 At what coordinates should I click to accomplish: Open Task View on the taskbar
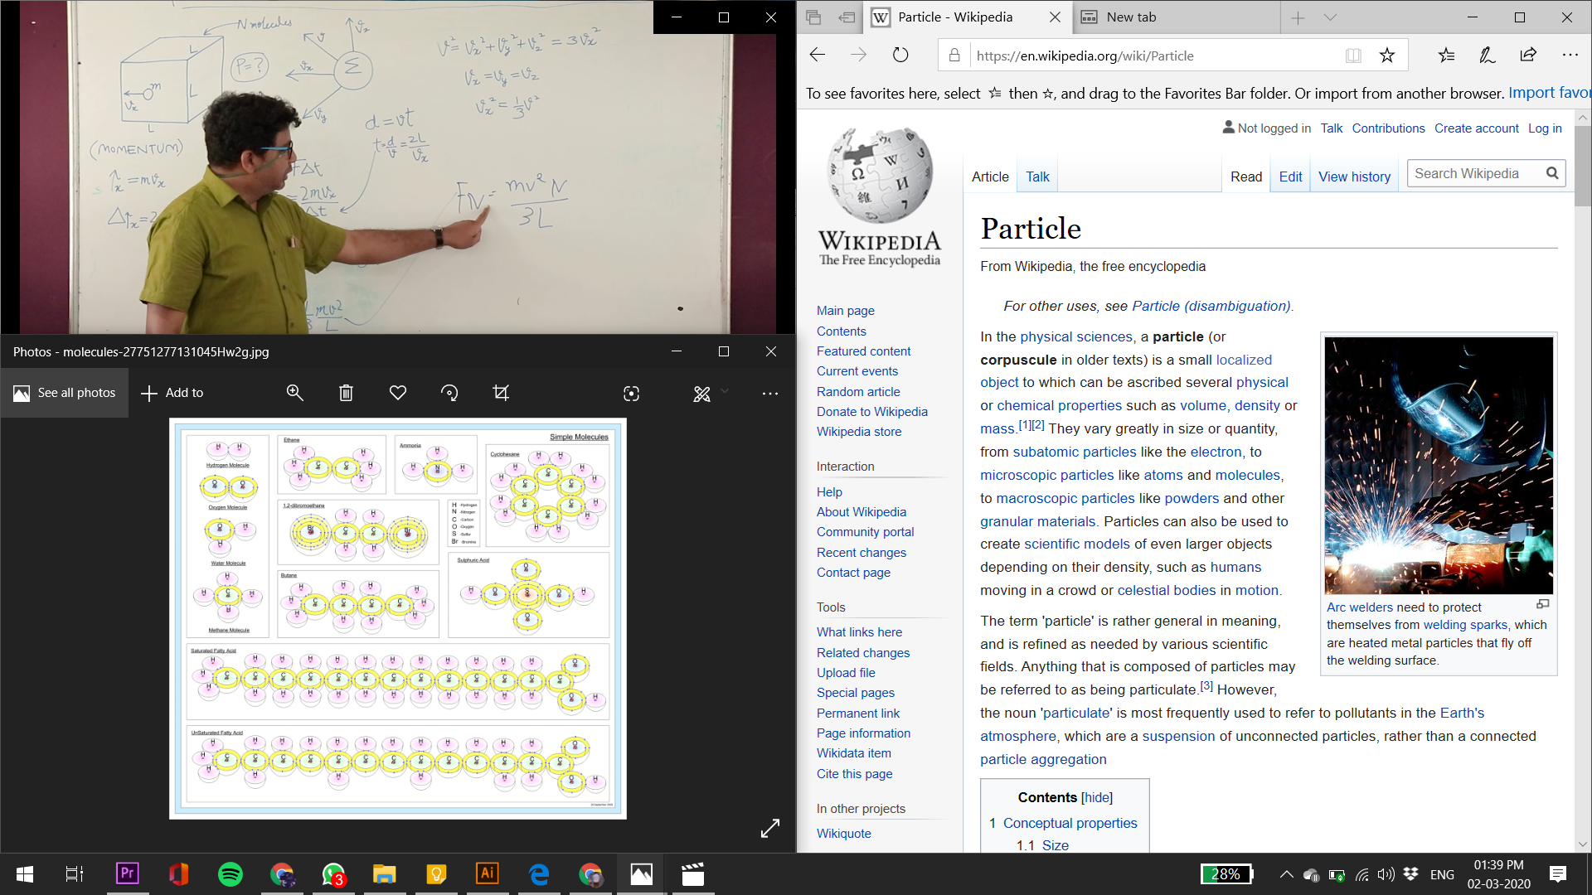74,873
